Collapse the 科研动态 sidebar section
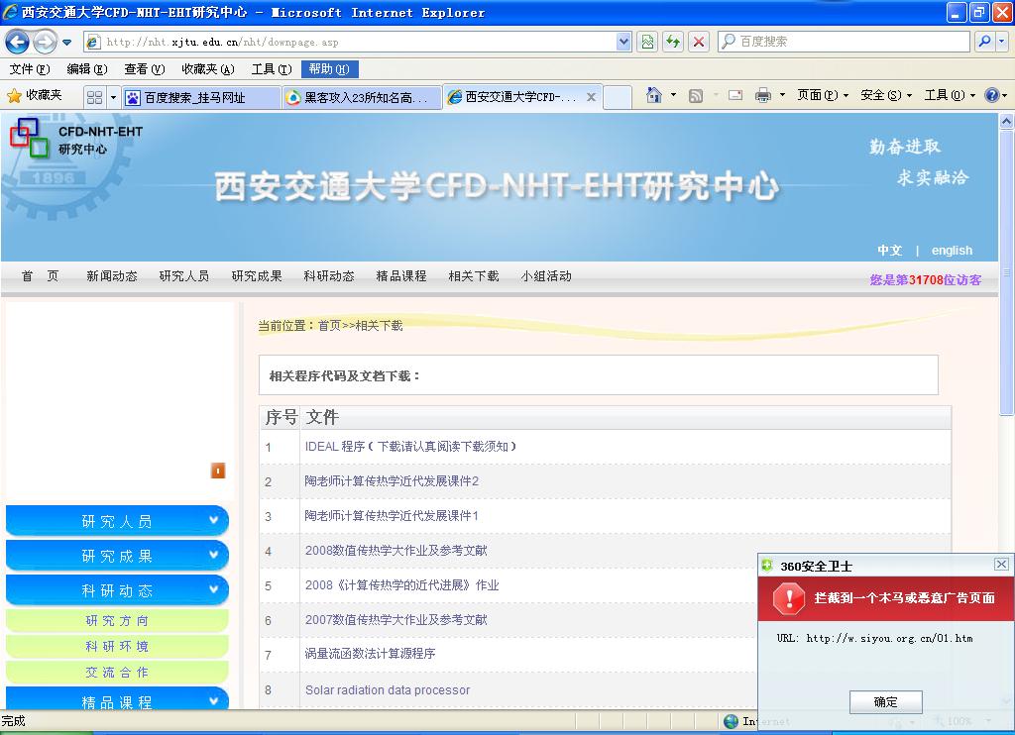 (x=117, y=590)
